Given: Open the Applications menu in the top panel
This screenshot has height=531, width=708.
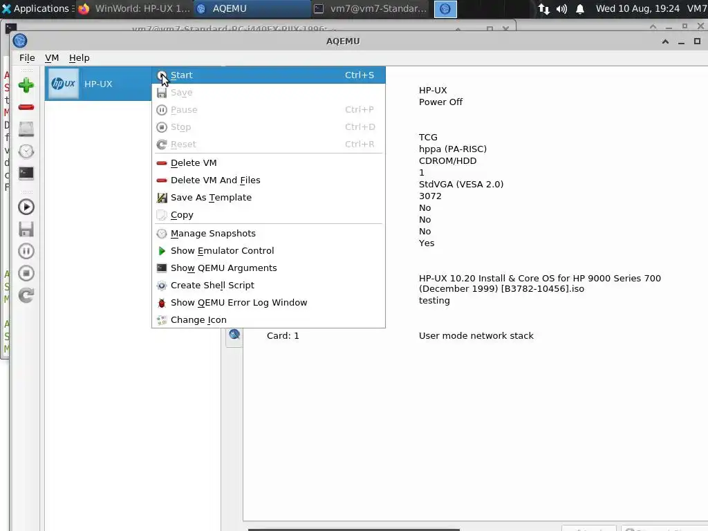Looking at the screenshot, I should [37, 8].
